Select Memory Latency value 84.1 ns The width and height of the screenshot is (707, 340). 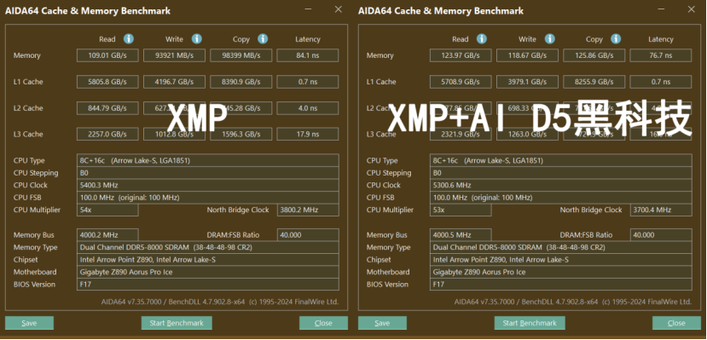tap(308, 55)
